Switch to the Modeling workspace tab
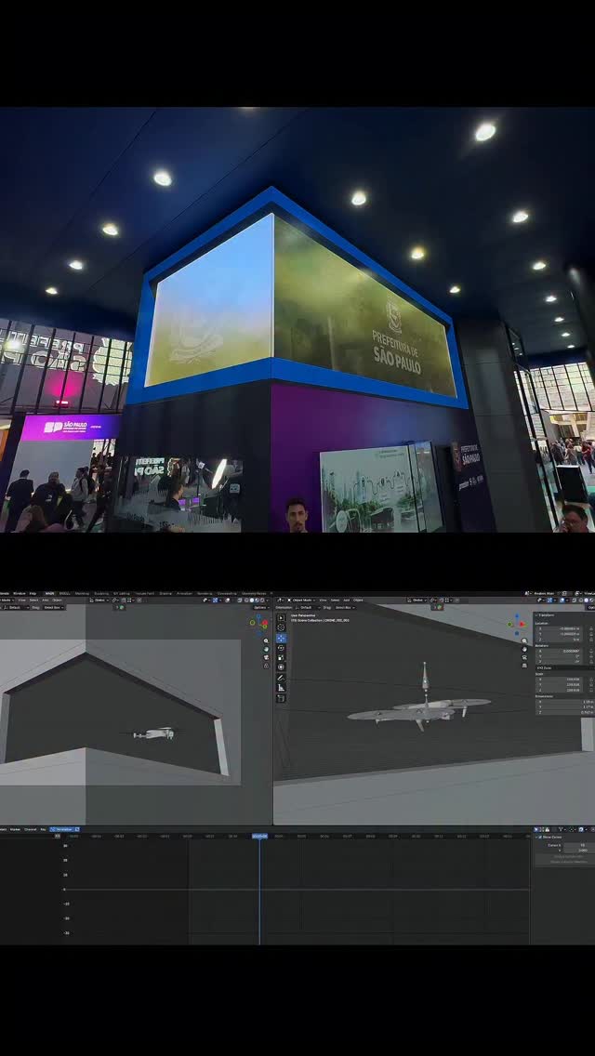Screen dimensions: 595x1056 point(82,593)
